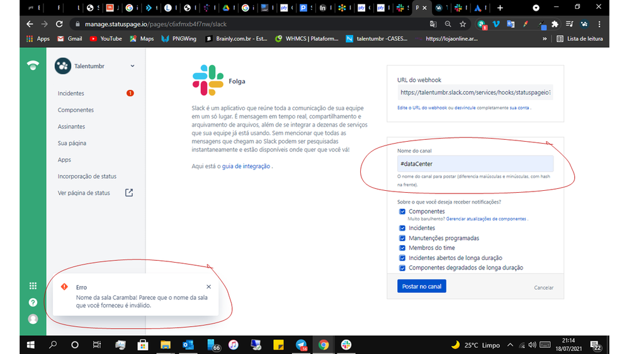Image resolution: width=629 pixels, height=354 pixels.
Task: Click the webhook URL input field
Action: click(475, 93)
